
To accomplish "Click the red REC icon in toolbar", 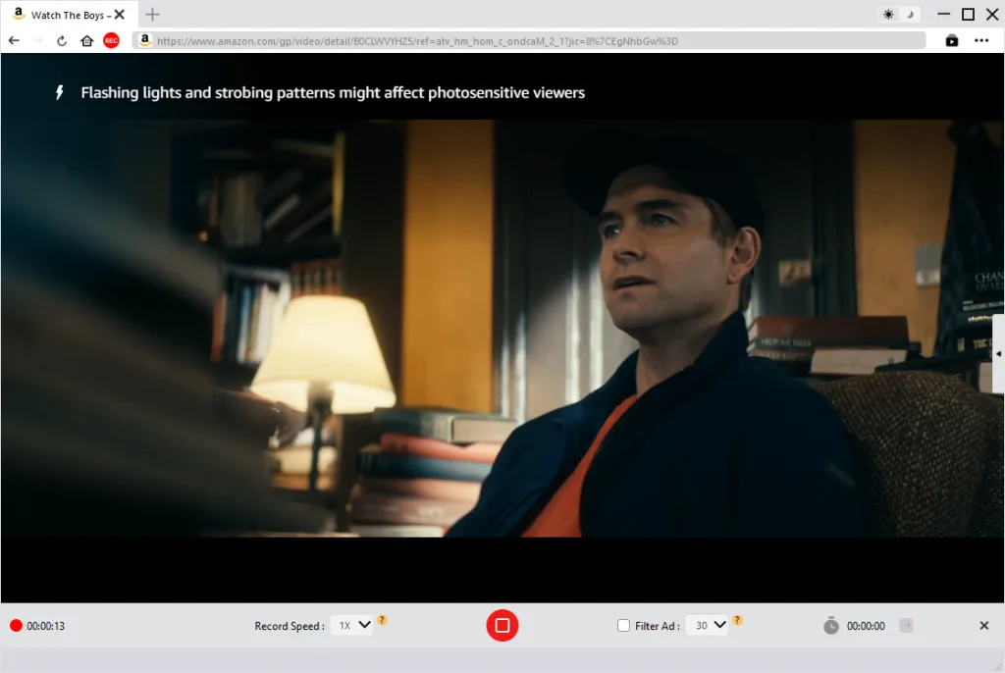I will click(111, 40).
